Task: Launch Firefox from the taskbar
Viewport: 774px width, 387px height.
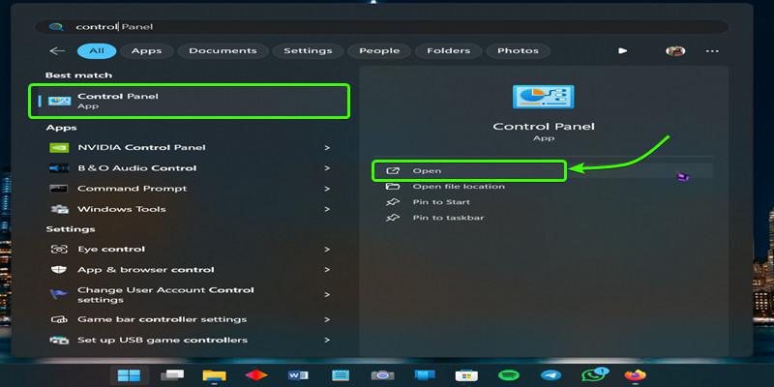Action: (635, 375)
